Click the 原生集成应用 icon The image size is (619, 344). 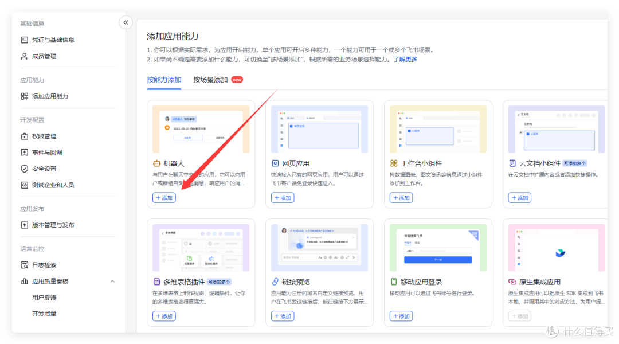pos(512,282)
